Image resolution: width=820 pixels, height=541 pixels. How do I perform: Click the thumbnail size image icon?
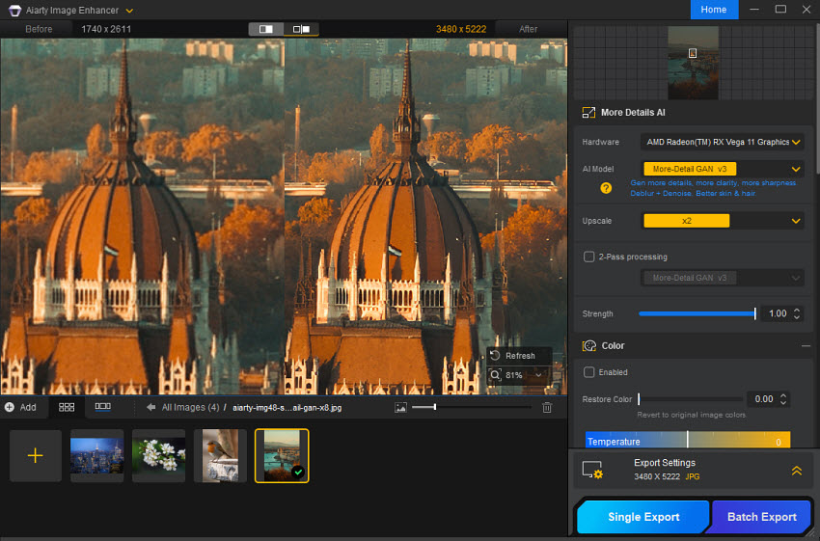[400, 407]
